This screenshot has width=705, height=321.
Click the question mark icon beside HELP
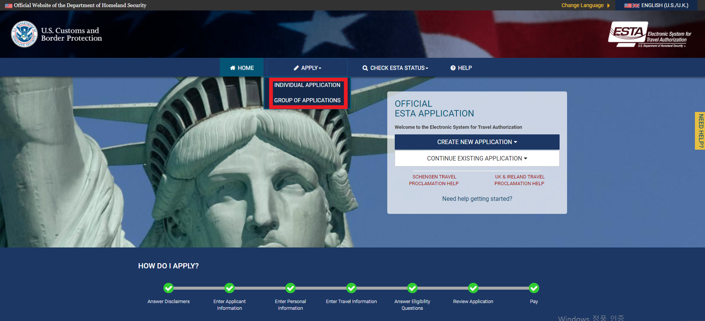point(453,68)
